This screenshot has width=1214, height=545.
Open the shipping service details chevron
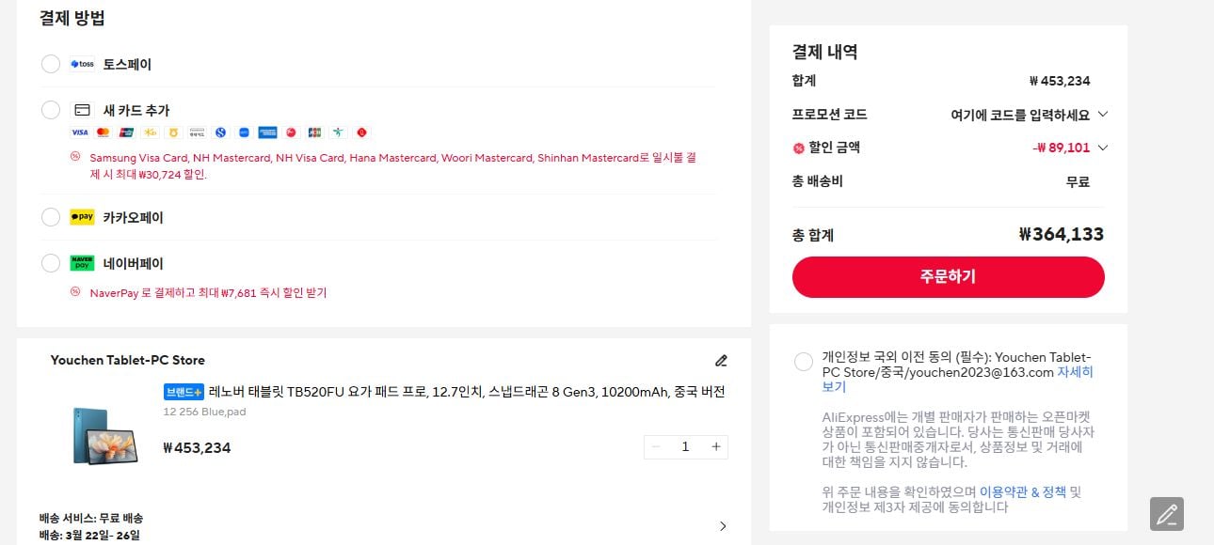(723, 526)
